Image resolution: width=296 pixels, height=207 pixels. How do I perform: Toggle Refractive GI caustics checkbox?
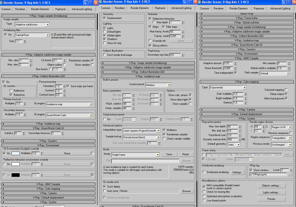coord(11,95)
